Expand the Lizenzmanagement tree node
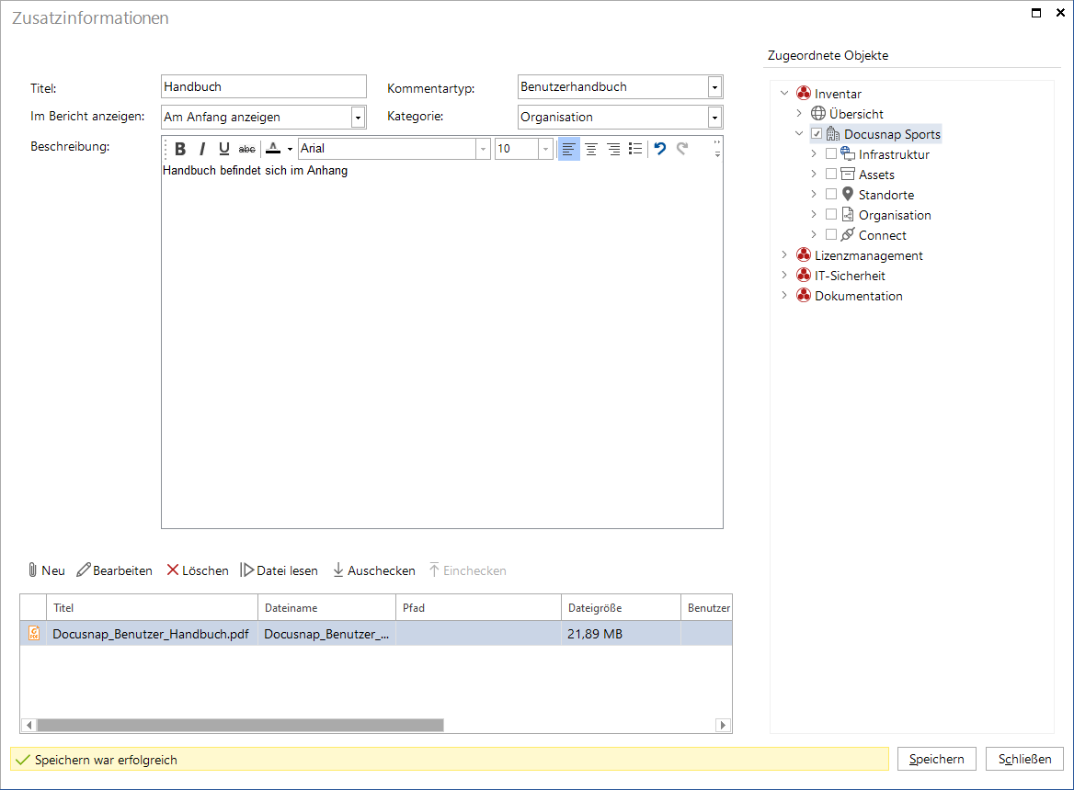The width and height of the screenshot is (1074, 790). (784, 254)
